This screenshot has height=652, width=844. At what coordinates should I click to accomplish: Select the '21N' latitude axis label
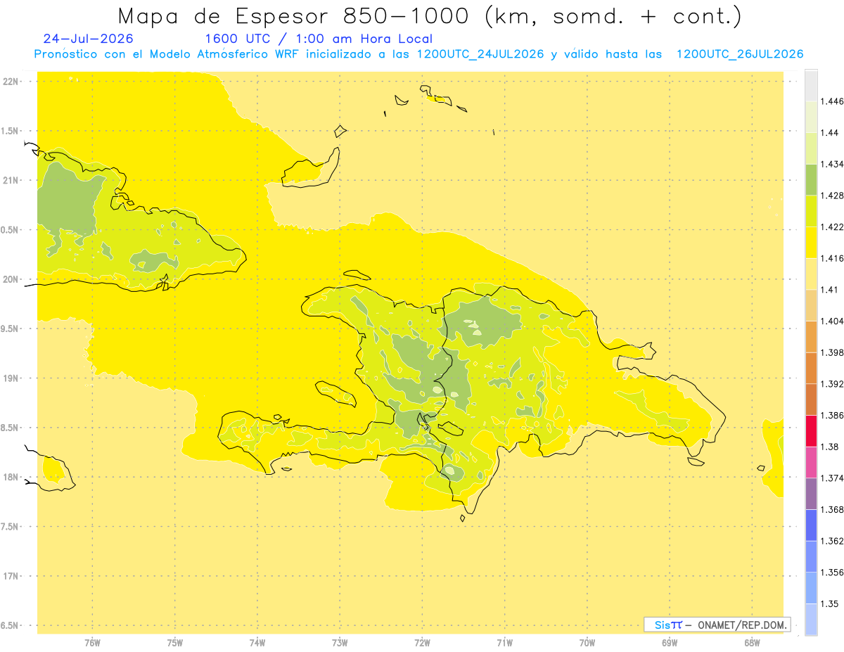pyautogui.click(x=12, y=180)
